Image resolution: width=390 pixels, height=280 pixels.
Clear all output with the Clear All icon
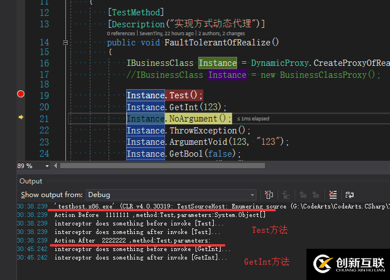point(333,195)
